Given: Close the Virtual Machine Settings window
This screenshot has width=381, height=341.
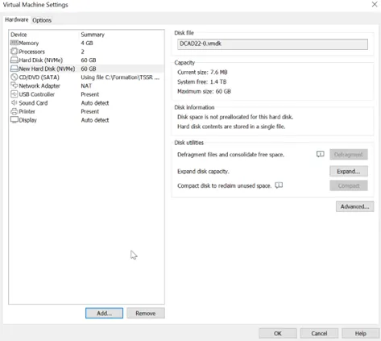Looking at the screenshot, I should [x=375, y=4].
